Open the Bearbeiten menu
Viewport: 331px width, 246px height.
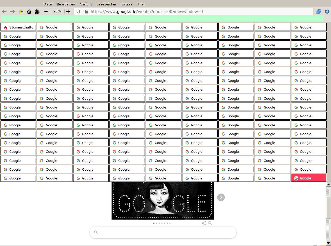66,4
